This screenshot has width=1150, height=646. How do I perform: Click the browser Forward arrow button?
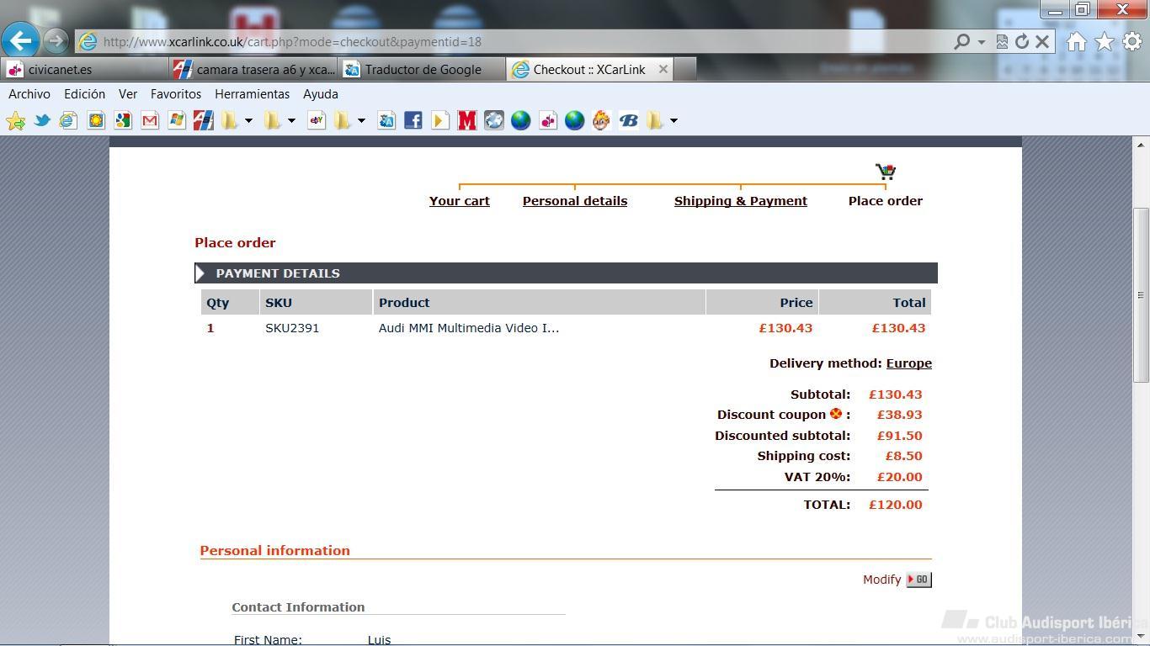coord(56,40)
